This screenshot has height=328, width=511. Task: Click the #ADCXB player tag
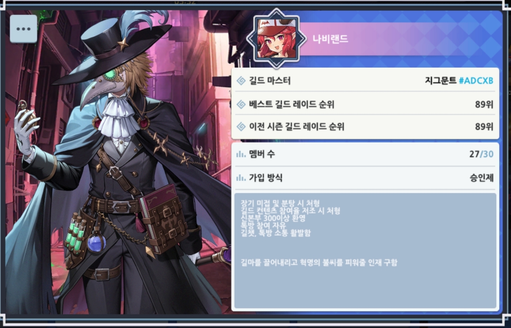[476, 81]
